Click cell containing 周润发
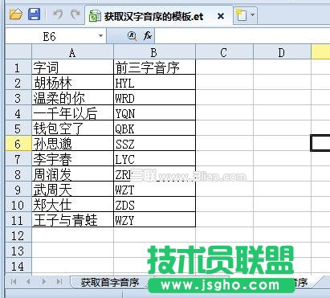 point(72,174)
